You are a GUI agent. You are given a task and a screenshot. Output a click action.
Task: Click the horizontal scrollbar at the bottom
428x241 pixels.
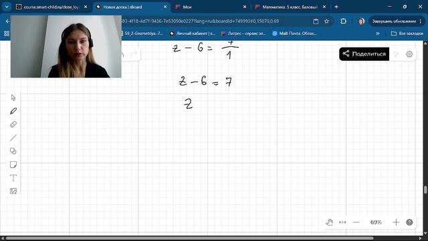point(189,238)
